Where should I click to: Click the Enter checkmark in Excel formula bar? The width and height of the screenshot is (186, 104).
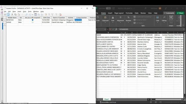[113, 29]
